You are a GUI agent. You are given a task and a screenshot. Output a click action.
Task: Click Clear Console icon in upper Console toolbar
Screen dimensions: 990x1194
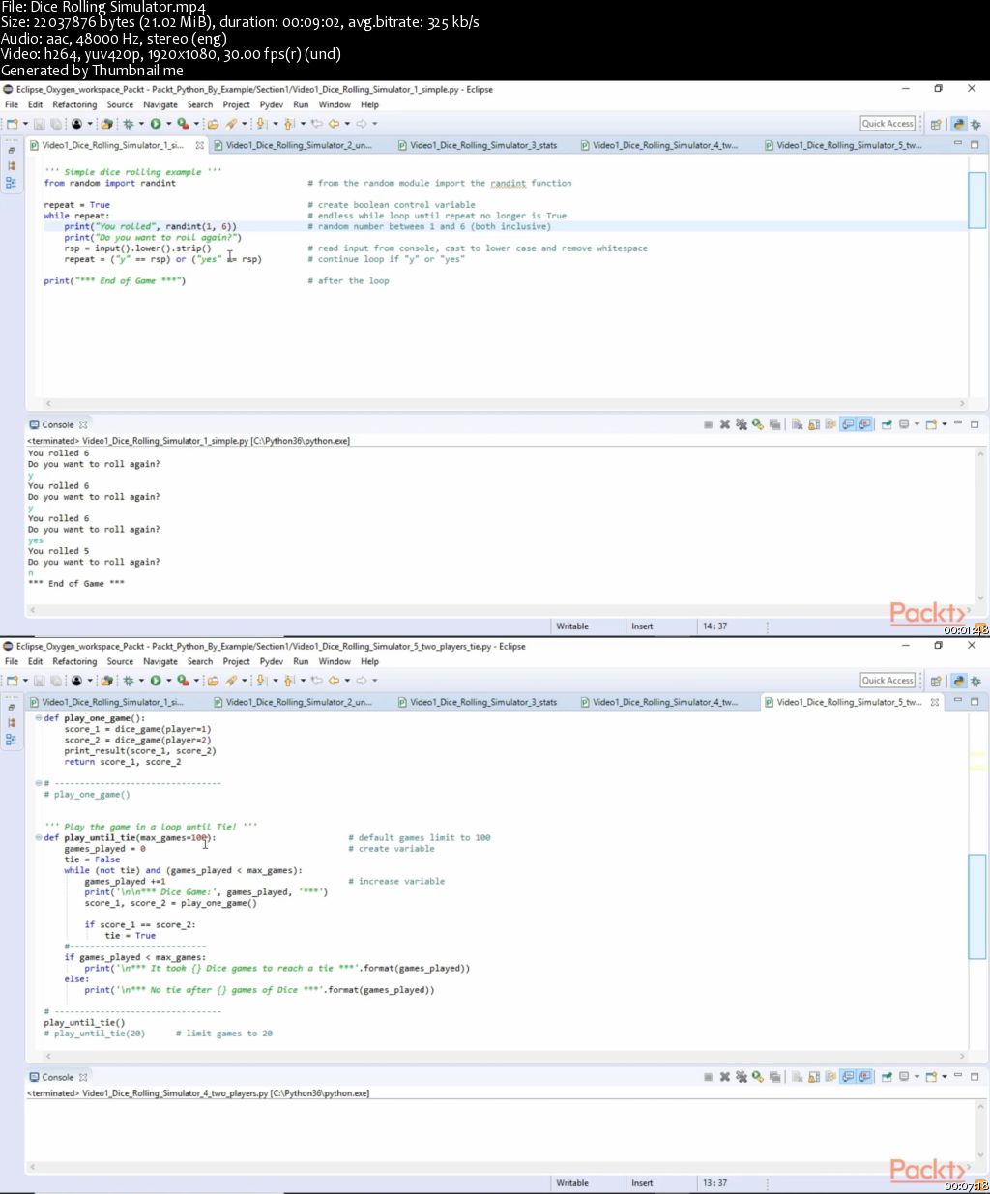[797, 424]
